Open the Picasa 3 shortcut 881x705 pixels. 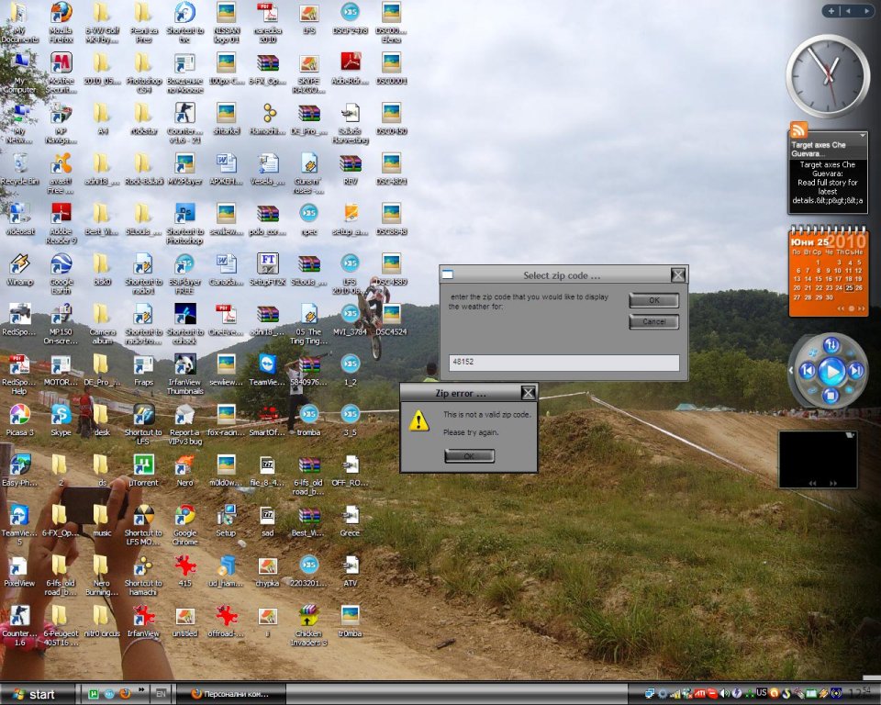[x=18, y=415]
